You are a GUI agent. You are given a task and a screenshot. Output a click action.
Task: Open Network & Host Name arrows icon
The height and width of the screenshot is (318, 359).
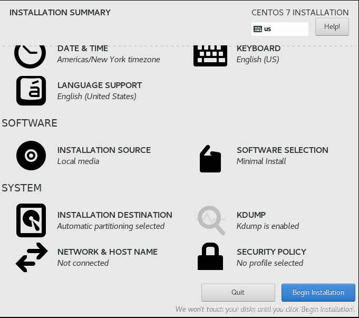pyautogui.click(x=32, y=257)
